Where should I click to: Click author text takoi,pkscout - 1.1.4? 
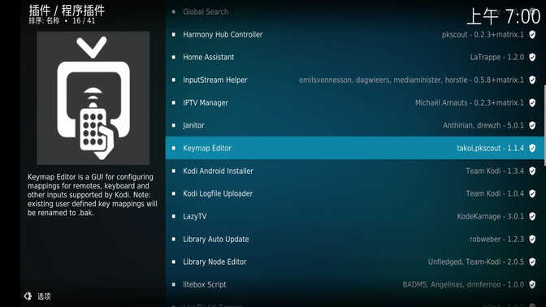[490, 149]
